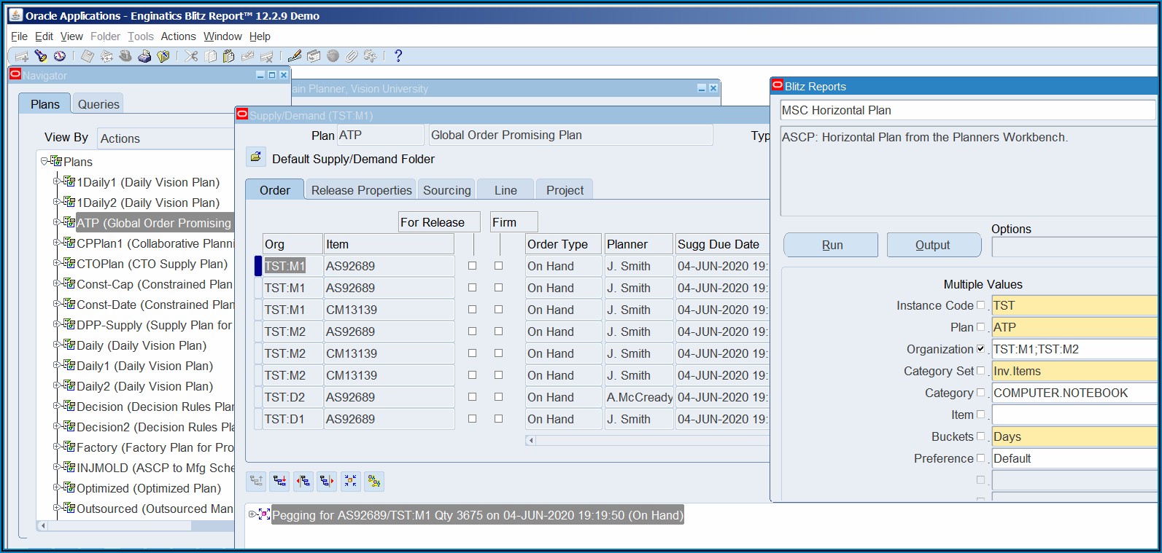Click the yellow people-and-gears pegging icon
This screenshot has height=553, width=1162.
374,481
